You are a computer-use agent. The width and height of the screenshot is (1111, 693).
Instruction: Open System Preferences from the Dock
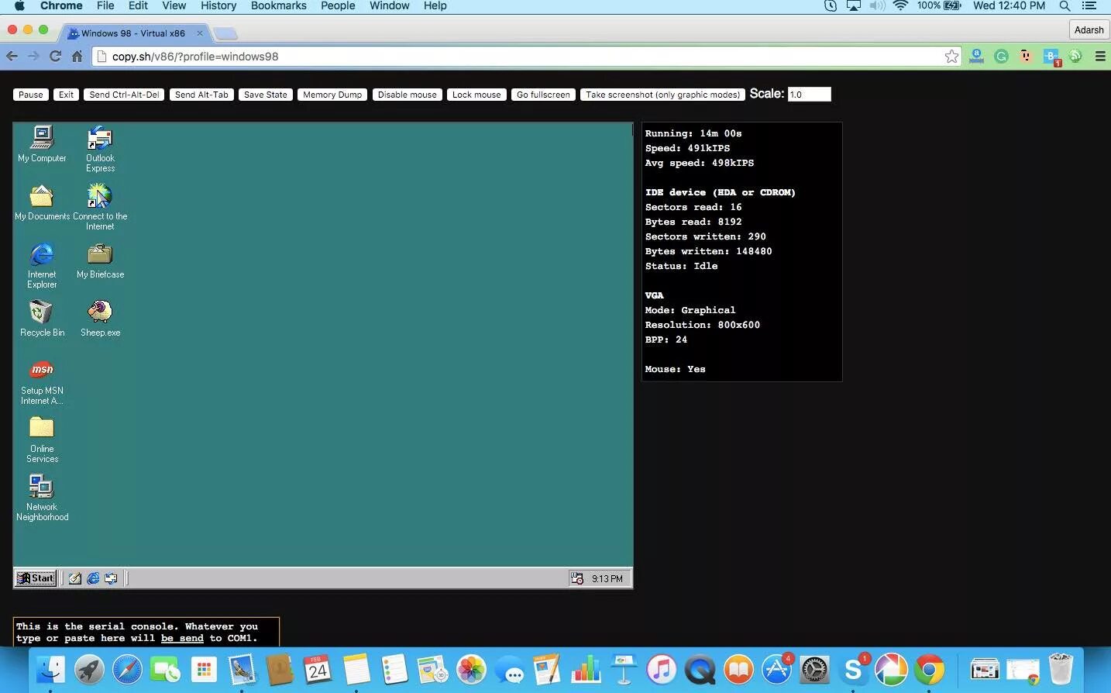(x=814, y=669)
